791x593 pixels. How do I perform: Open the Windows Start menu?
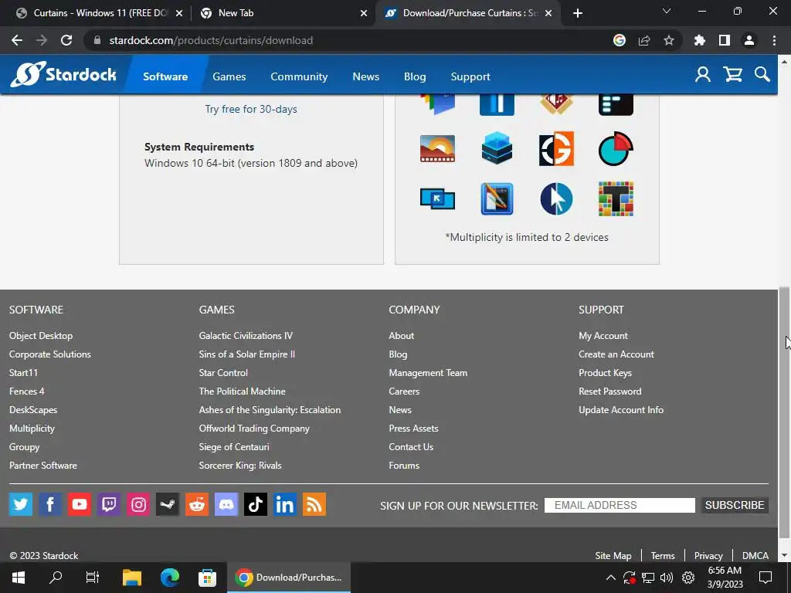tap(19, 578)
